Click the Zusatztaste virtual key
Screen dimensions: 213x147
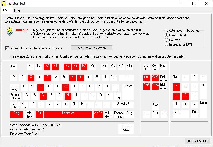[126, 129]
